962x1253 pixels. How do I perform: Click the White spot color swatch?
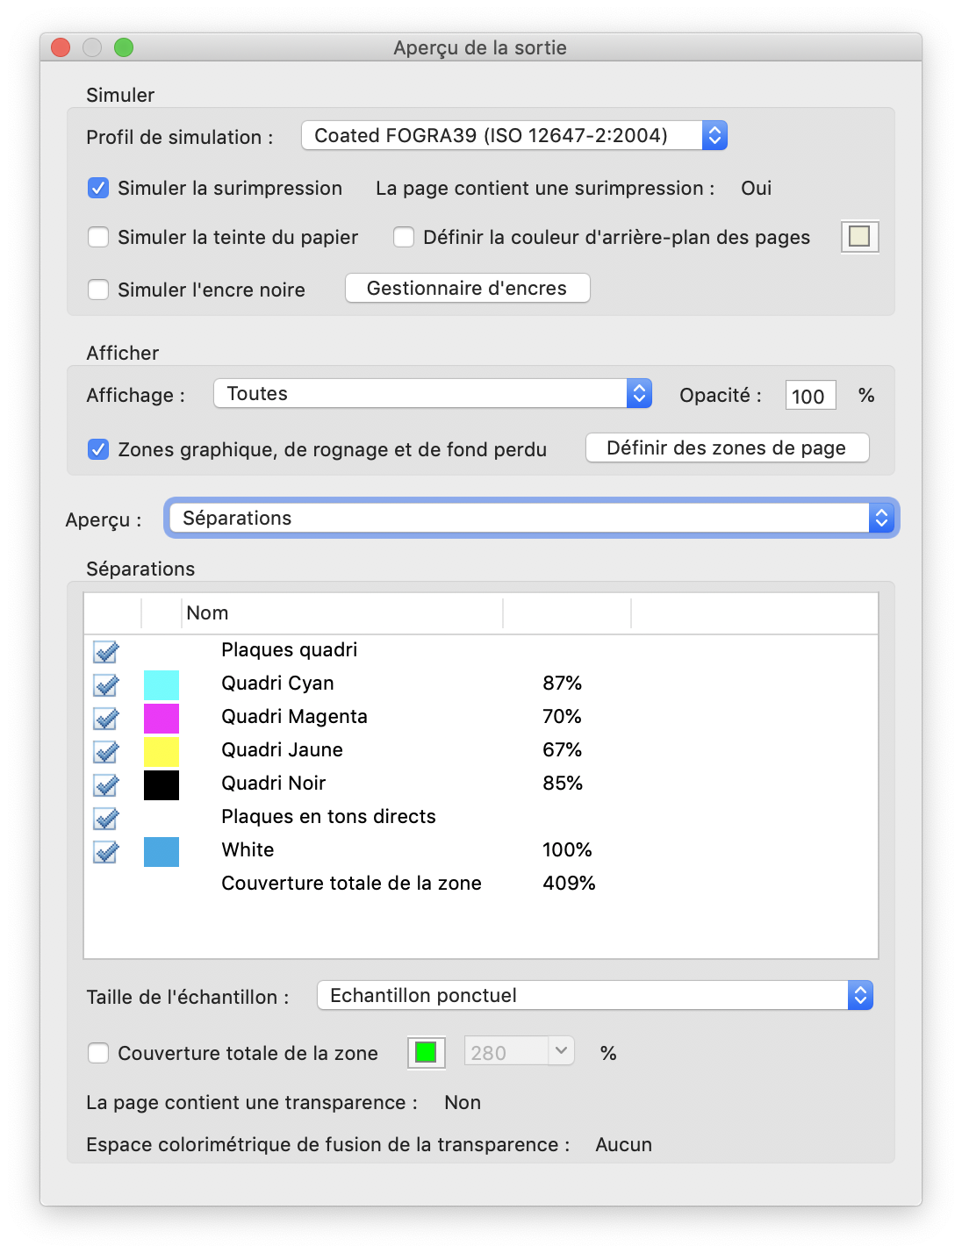tap(162, 851)
